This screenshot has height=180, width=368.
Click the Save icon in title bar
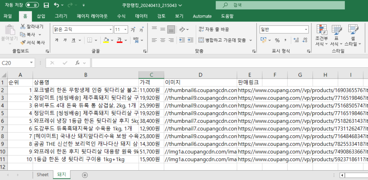(x=46, y=5)
